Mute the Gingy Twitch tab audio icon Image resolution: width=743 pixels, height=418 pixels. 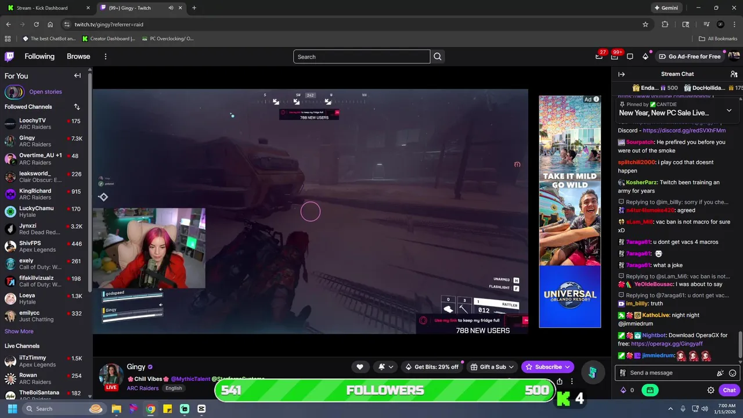tap(171, 8)
